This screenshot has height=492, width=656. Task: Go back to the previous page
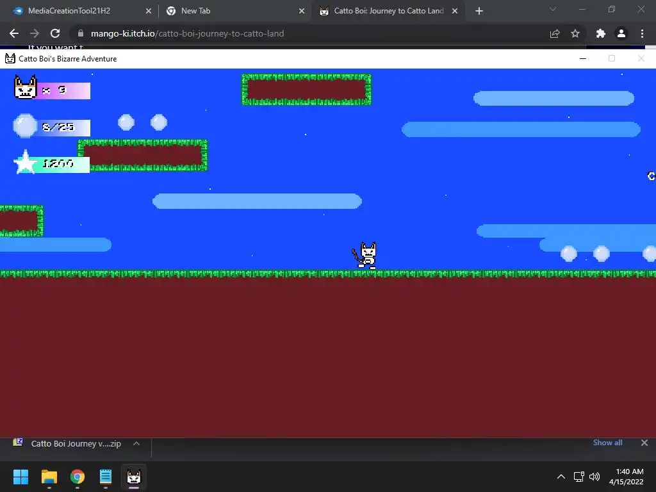[x=14, y=33]
